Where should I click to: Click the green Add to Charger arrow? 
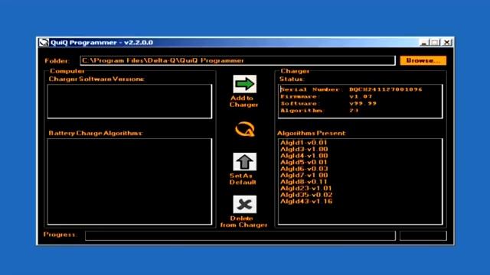tap(245, 84)
